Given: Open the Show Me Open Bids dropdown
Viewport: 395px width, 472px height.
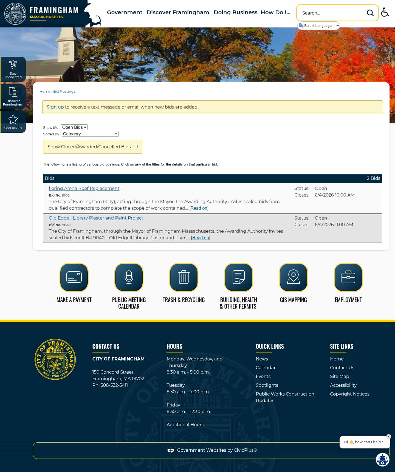Looking at the screenshot, I should pyautogui.click(x=74, y=127).
